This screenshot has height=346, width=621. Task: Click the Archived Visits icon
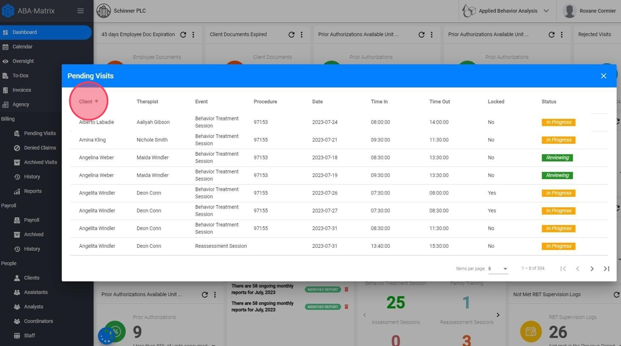(x=17, y=162)
